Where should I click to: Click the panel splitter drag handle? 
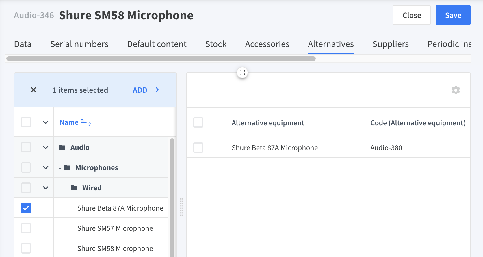[x=181, y=207]
